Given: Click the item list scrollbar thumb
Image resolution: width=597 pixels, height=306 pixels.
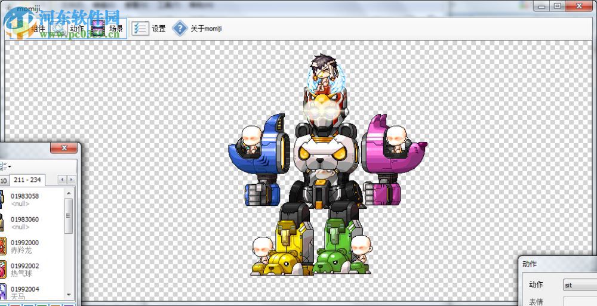Looking at the screenshot, I should 69,215.
